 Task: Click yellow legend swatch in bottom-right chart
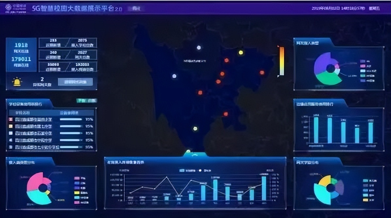click(365, 200)
